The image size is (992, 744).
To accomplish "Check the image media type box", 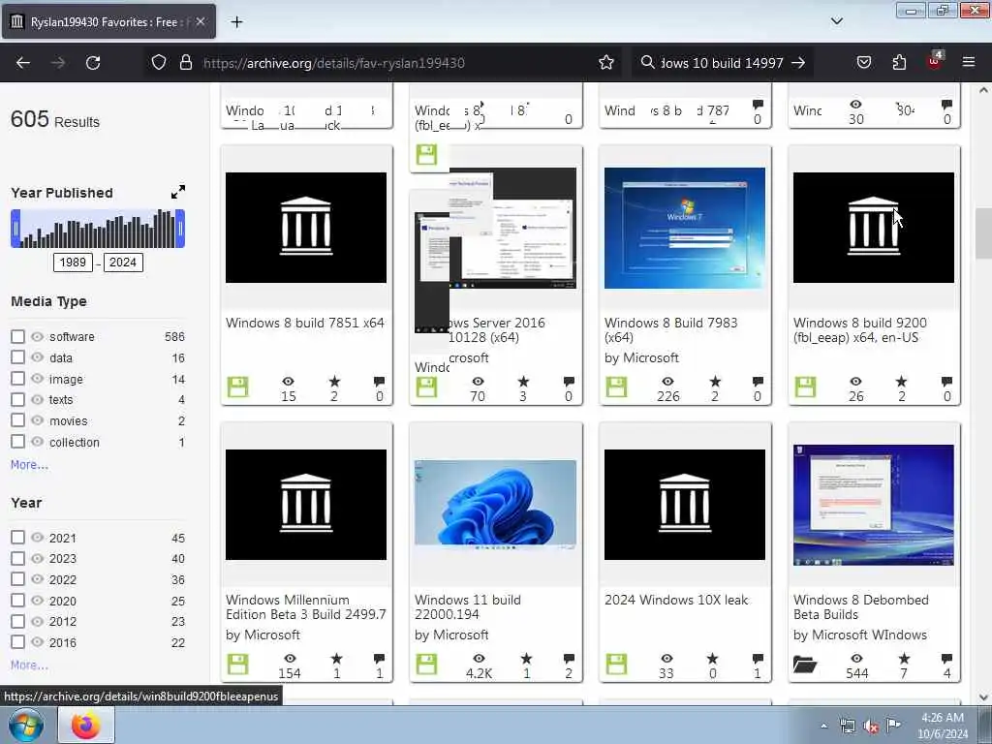I will (x=17, y=379).
